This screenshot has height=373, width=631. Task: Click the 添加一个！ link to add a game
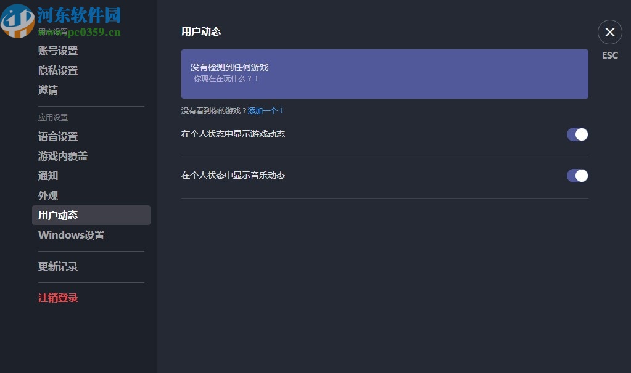point(266,110)
